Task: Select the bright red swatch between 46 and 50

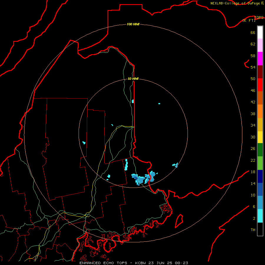Action: (x=260, y=85)
